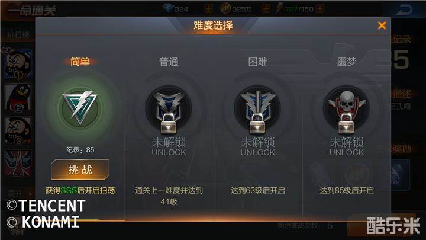
Task: Add gold coins with the plus next to 325万
Action: tap(266, 9)
